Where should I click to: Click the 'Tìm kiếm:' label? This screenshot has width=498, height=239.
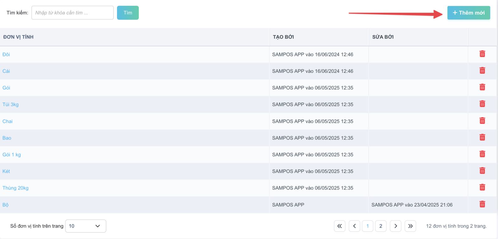coord(17,13)
